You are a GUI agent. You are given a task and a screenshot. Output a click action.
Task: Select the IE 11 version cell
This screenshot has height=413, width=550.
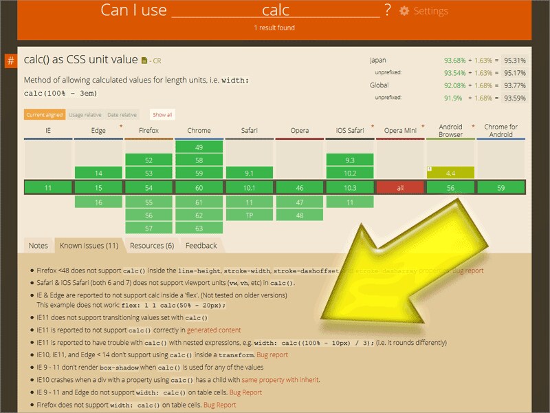(48, 187)
